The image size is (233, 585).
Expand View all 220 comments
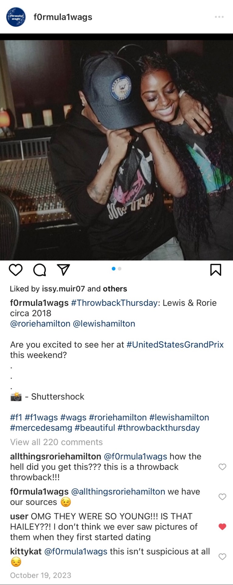pos(57,442)
